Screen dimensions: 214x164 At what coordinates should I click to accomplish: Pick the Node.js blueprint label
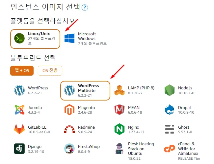(x=185, y=88)
